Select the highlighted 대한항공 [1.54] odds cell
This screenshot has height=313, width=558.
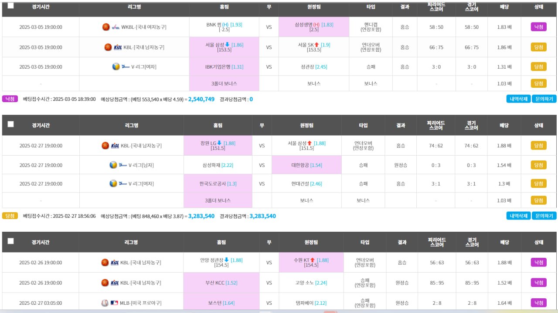pos(306,165)
